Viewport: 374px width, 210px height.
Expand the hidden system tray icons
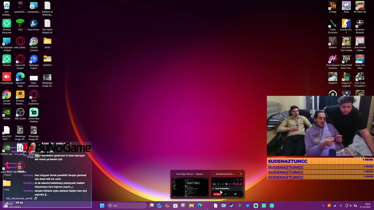pyautogui.click(x=323, y=206)
